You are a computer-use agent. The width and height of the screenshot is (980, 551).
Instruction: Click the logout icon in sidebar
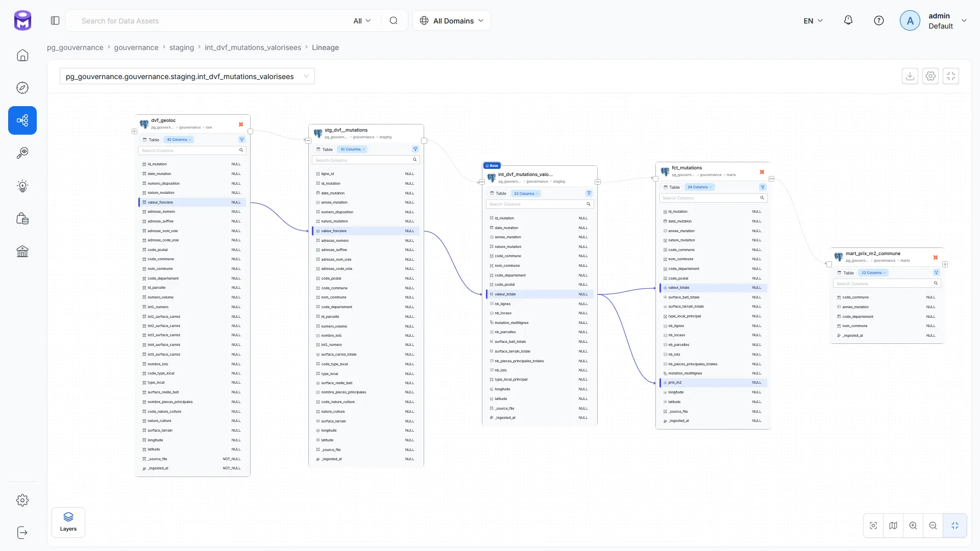[x=22, y=533]
